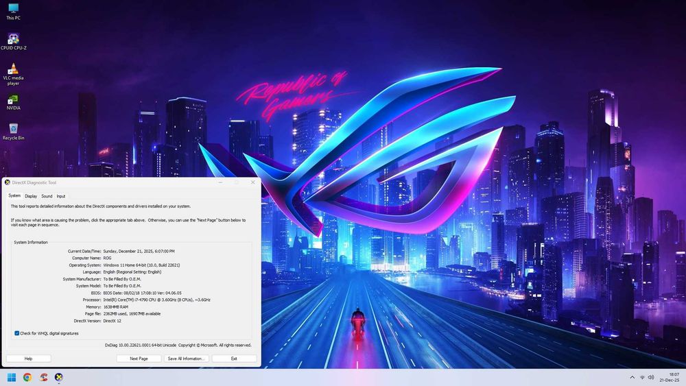The width and height of the screenshot is (686, 386).
Task: Open the This PC desktop icon
Action: click(13, 12)
